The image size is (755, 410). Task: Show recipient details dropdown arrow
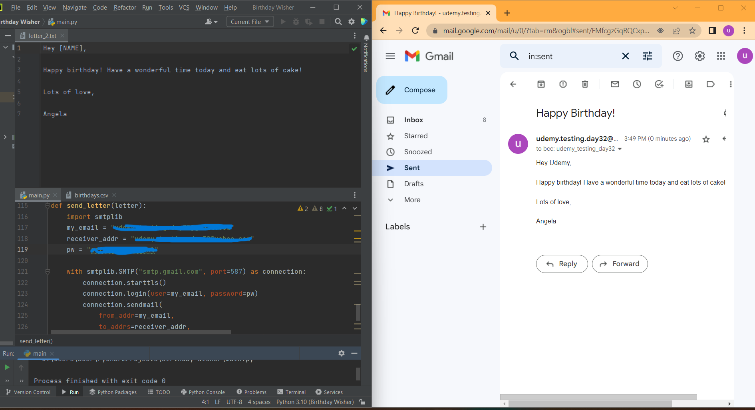coord(620,149)
